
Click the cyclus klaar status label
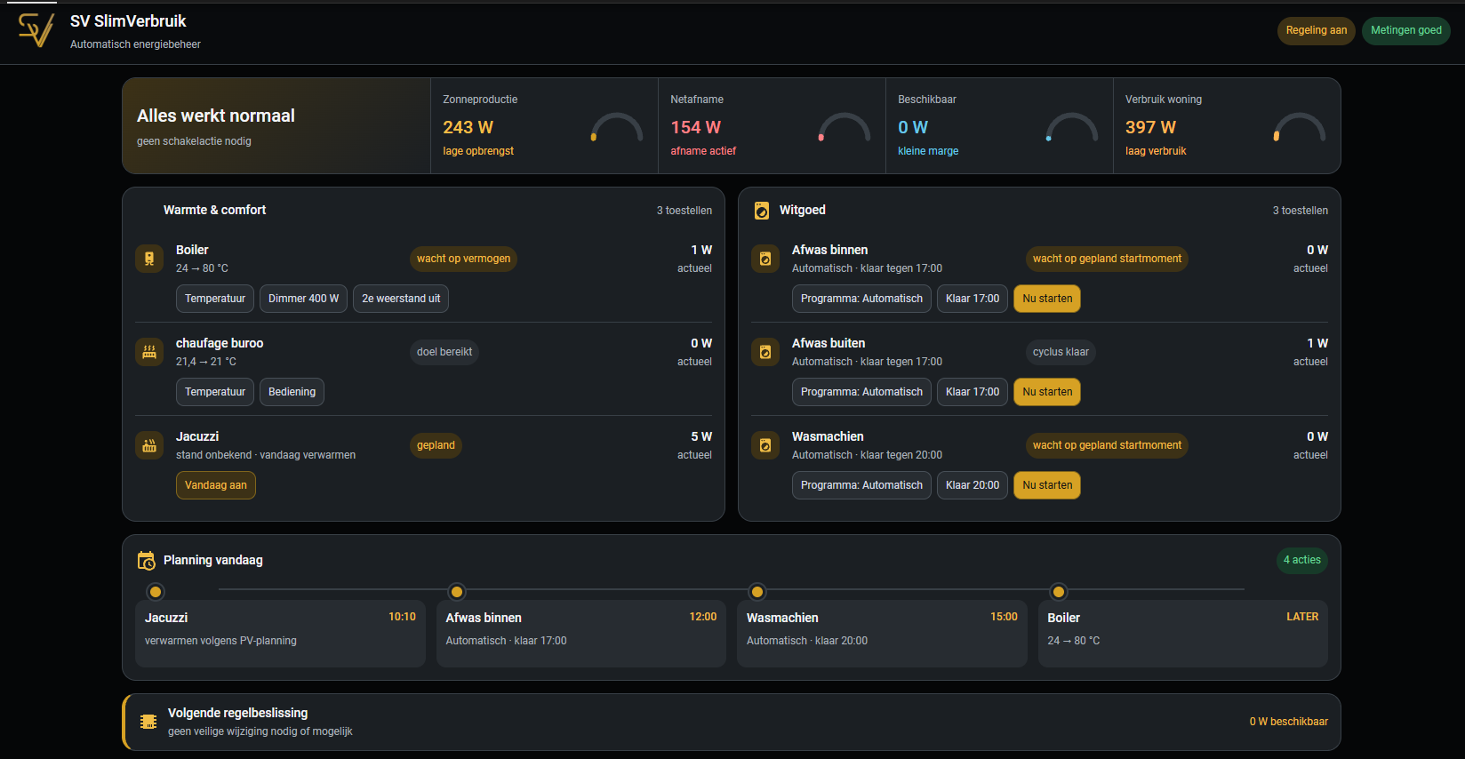pos(1061,352)
